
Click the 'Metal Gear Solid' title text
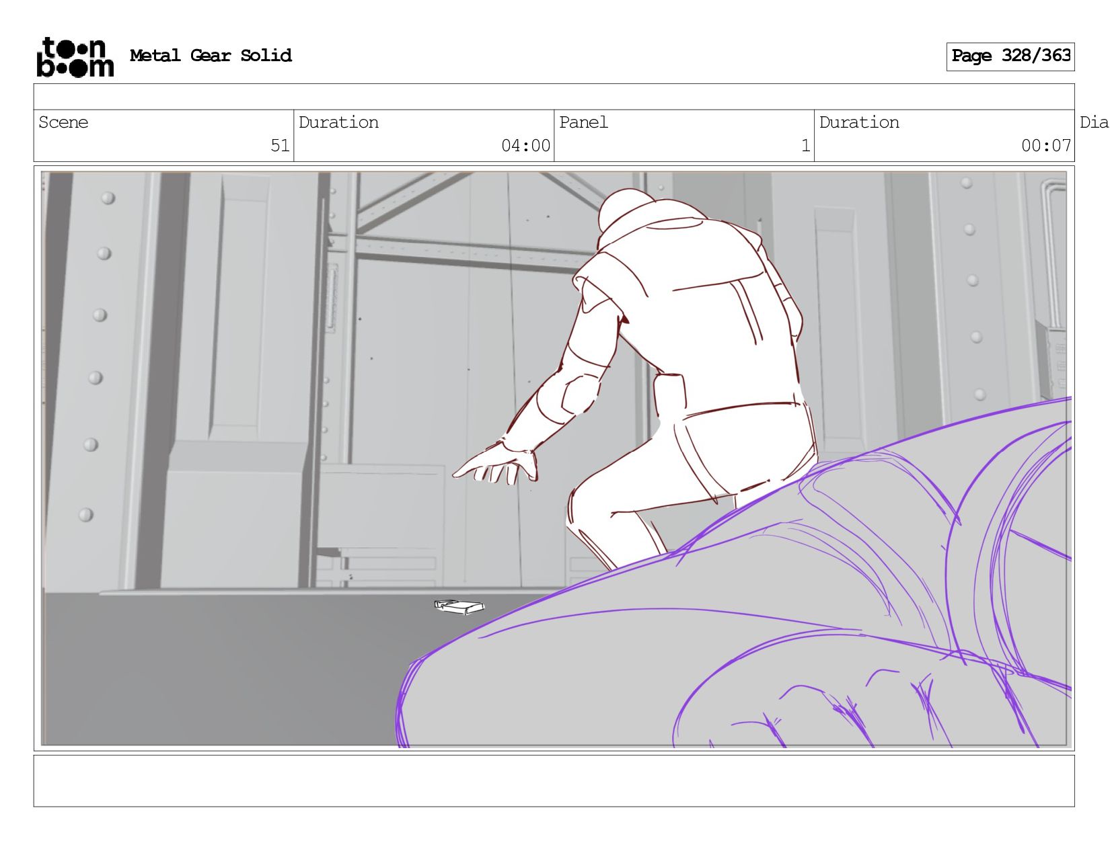point(211,56)
